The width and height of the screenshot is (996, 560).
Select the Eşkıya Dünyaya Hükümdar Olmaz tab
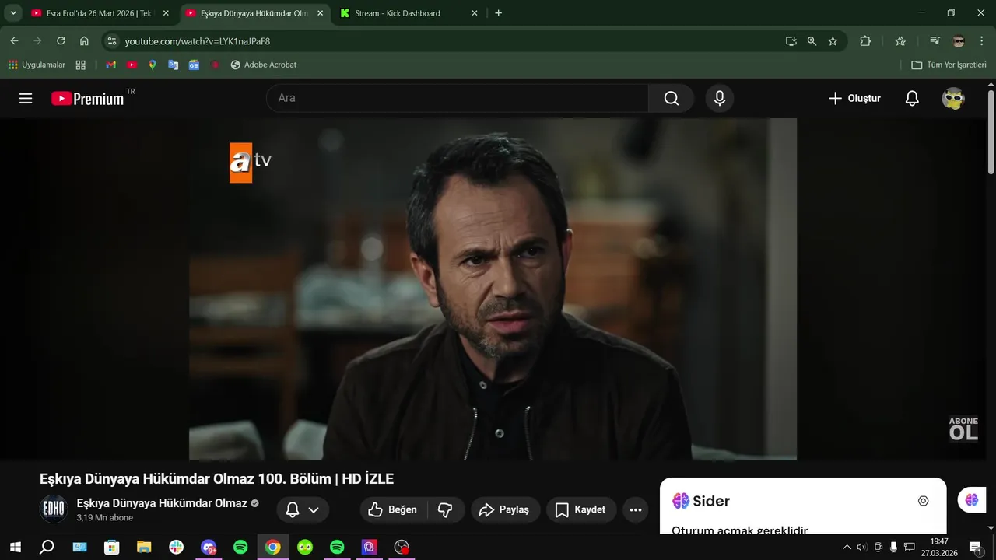coord(254,13)
